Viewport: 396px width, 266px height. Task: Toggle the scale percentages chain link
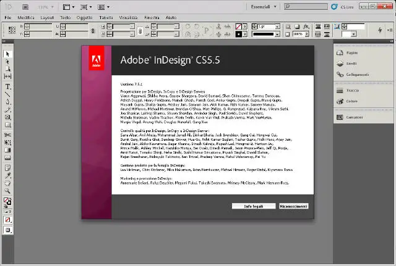point(140,31)
